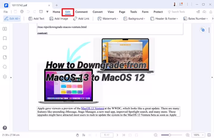Click the page number input field
Image resolution: width=214 pixels, height=138 pixels.
(107, 135)
